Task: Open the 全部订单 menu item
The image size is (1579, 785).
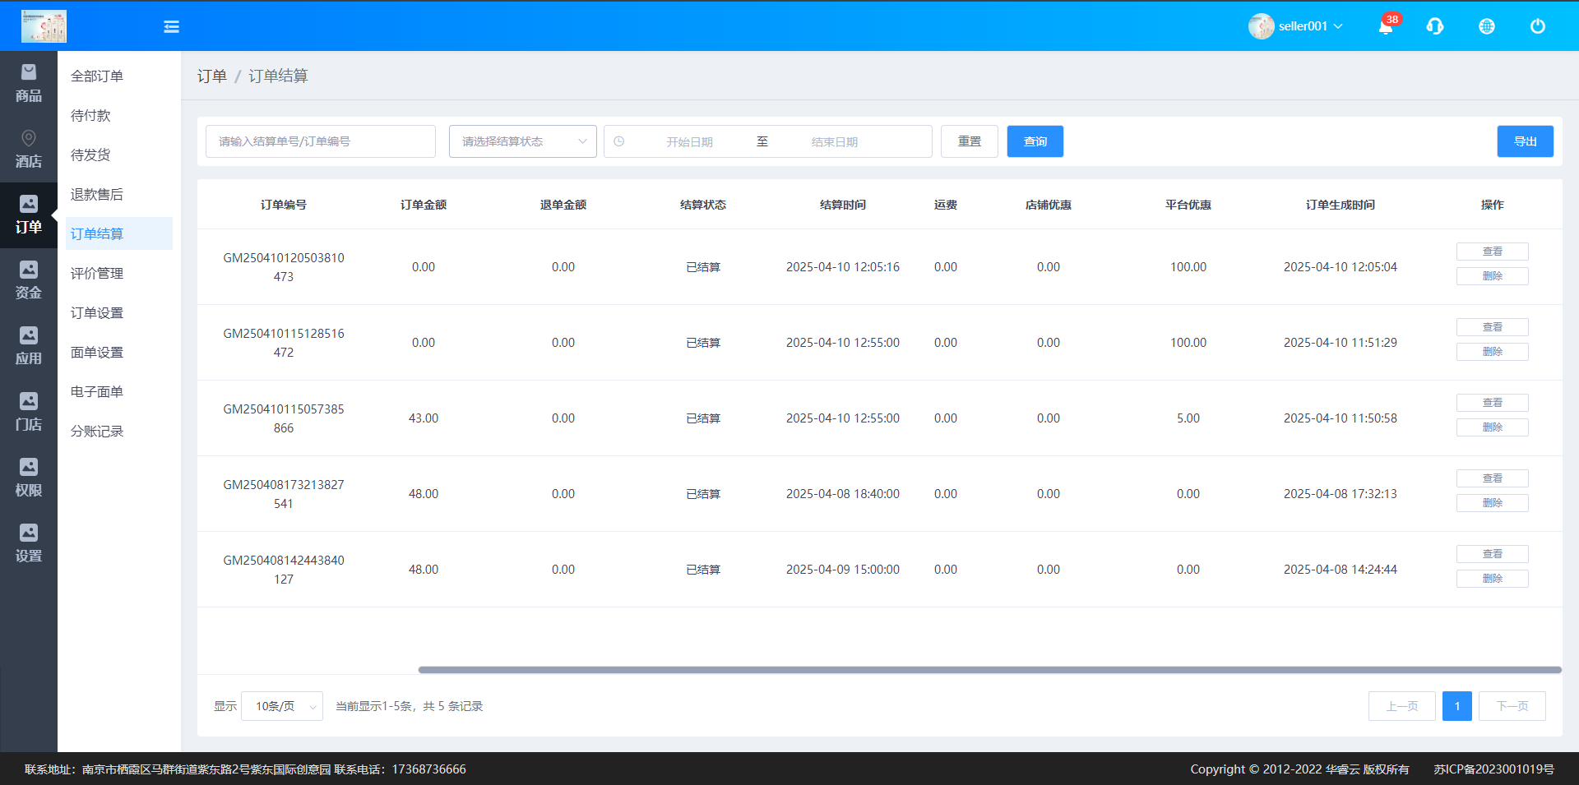Action: click(x=97, y=76)
